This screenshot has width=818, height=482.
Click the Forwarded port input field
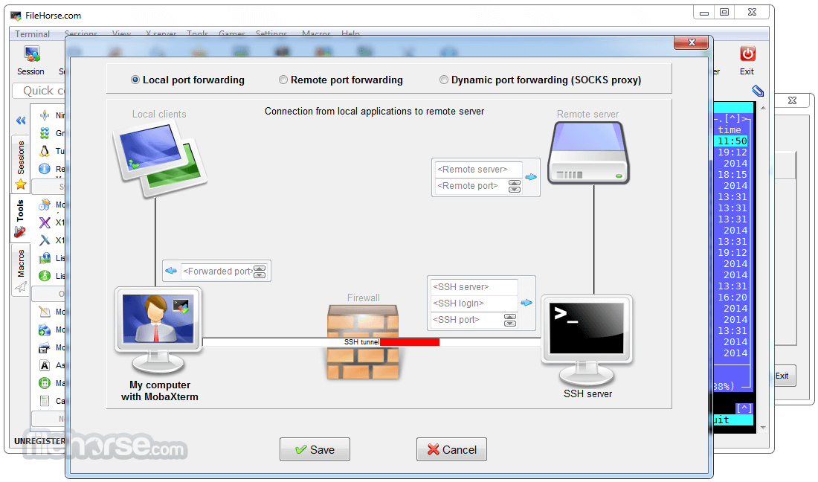pyautogui.click(x=217, y=271)
